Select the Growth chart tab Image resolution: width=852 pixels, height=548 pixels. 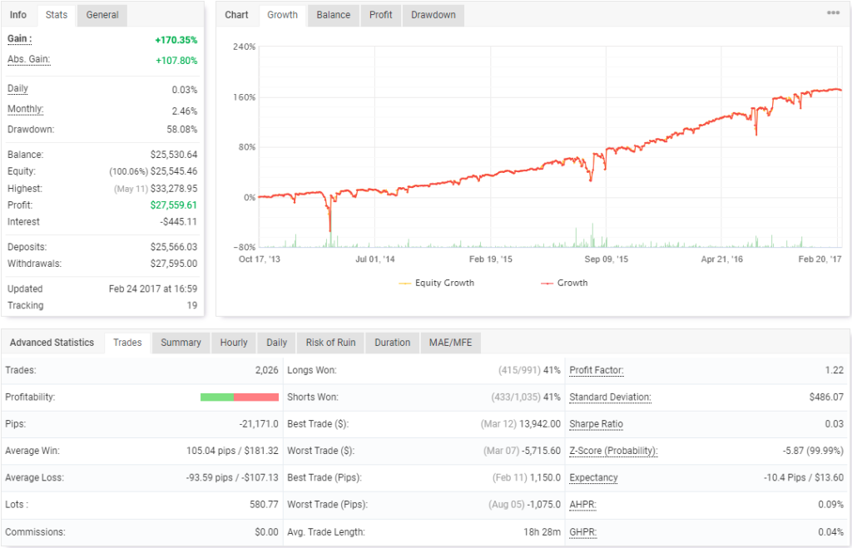[x=283, y=15]
